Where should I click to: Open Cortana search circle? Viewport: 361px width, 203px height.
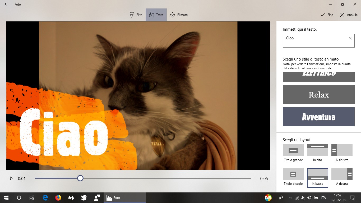(x=19, y=198)
